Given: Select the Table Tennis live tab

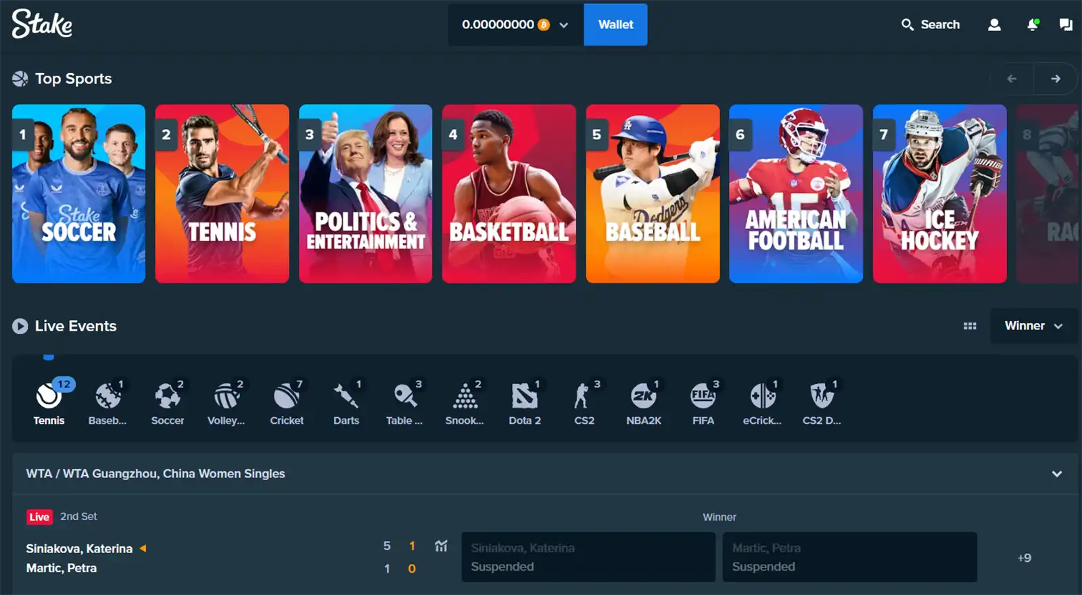Looking at the screenshot, I should point(404,402).
